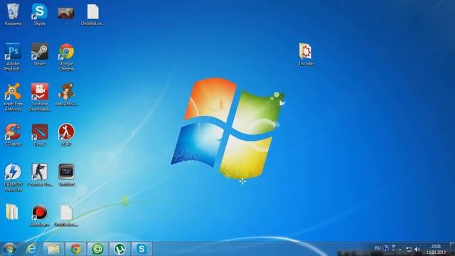
Task: Change the RU input language indicator
Action: pyautogui.click(x=378, y=248)
